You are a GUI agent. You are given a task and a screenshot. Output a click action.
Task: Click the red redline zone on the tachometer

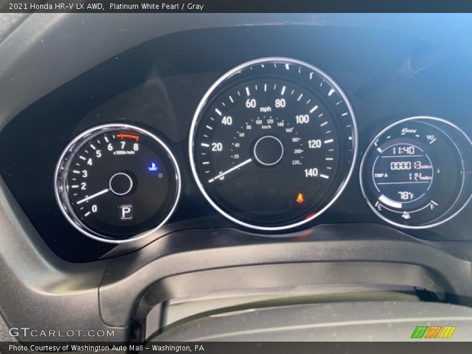click(127, 136)
